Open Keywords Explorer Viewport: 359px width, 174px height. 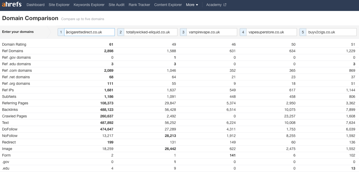tap(89, 5)
